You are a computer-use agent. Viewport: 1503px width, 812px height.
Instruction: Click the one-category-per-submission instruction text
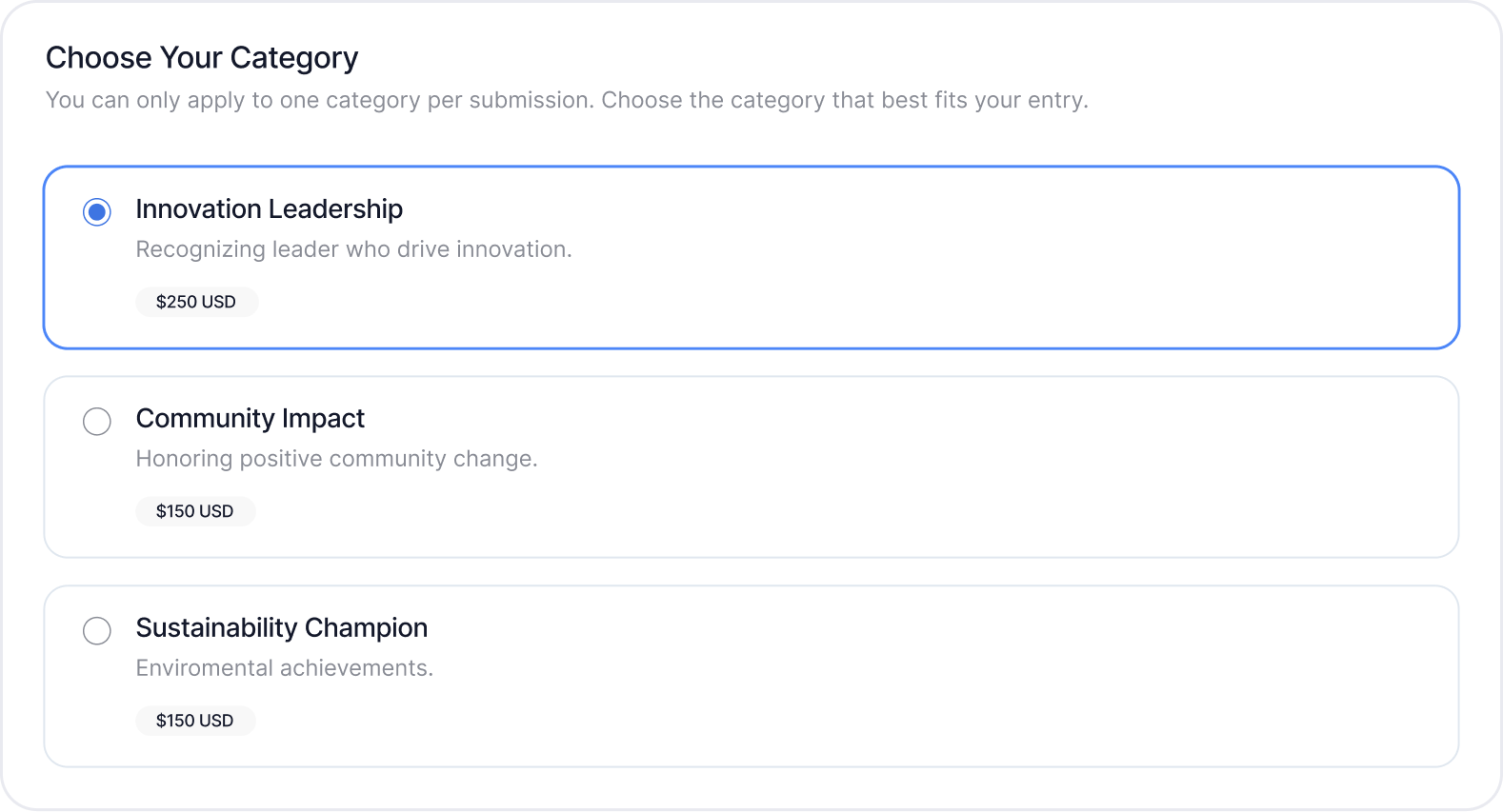click(x=568, y=100)
